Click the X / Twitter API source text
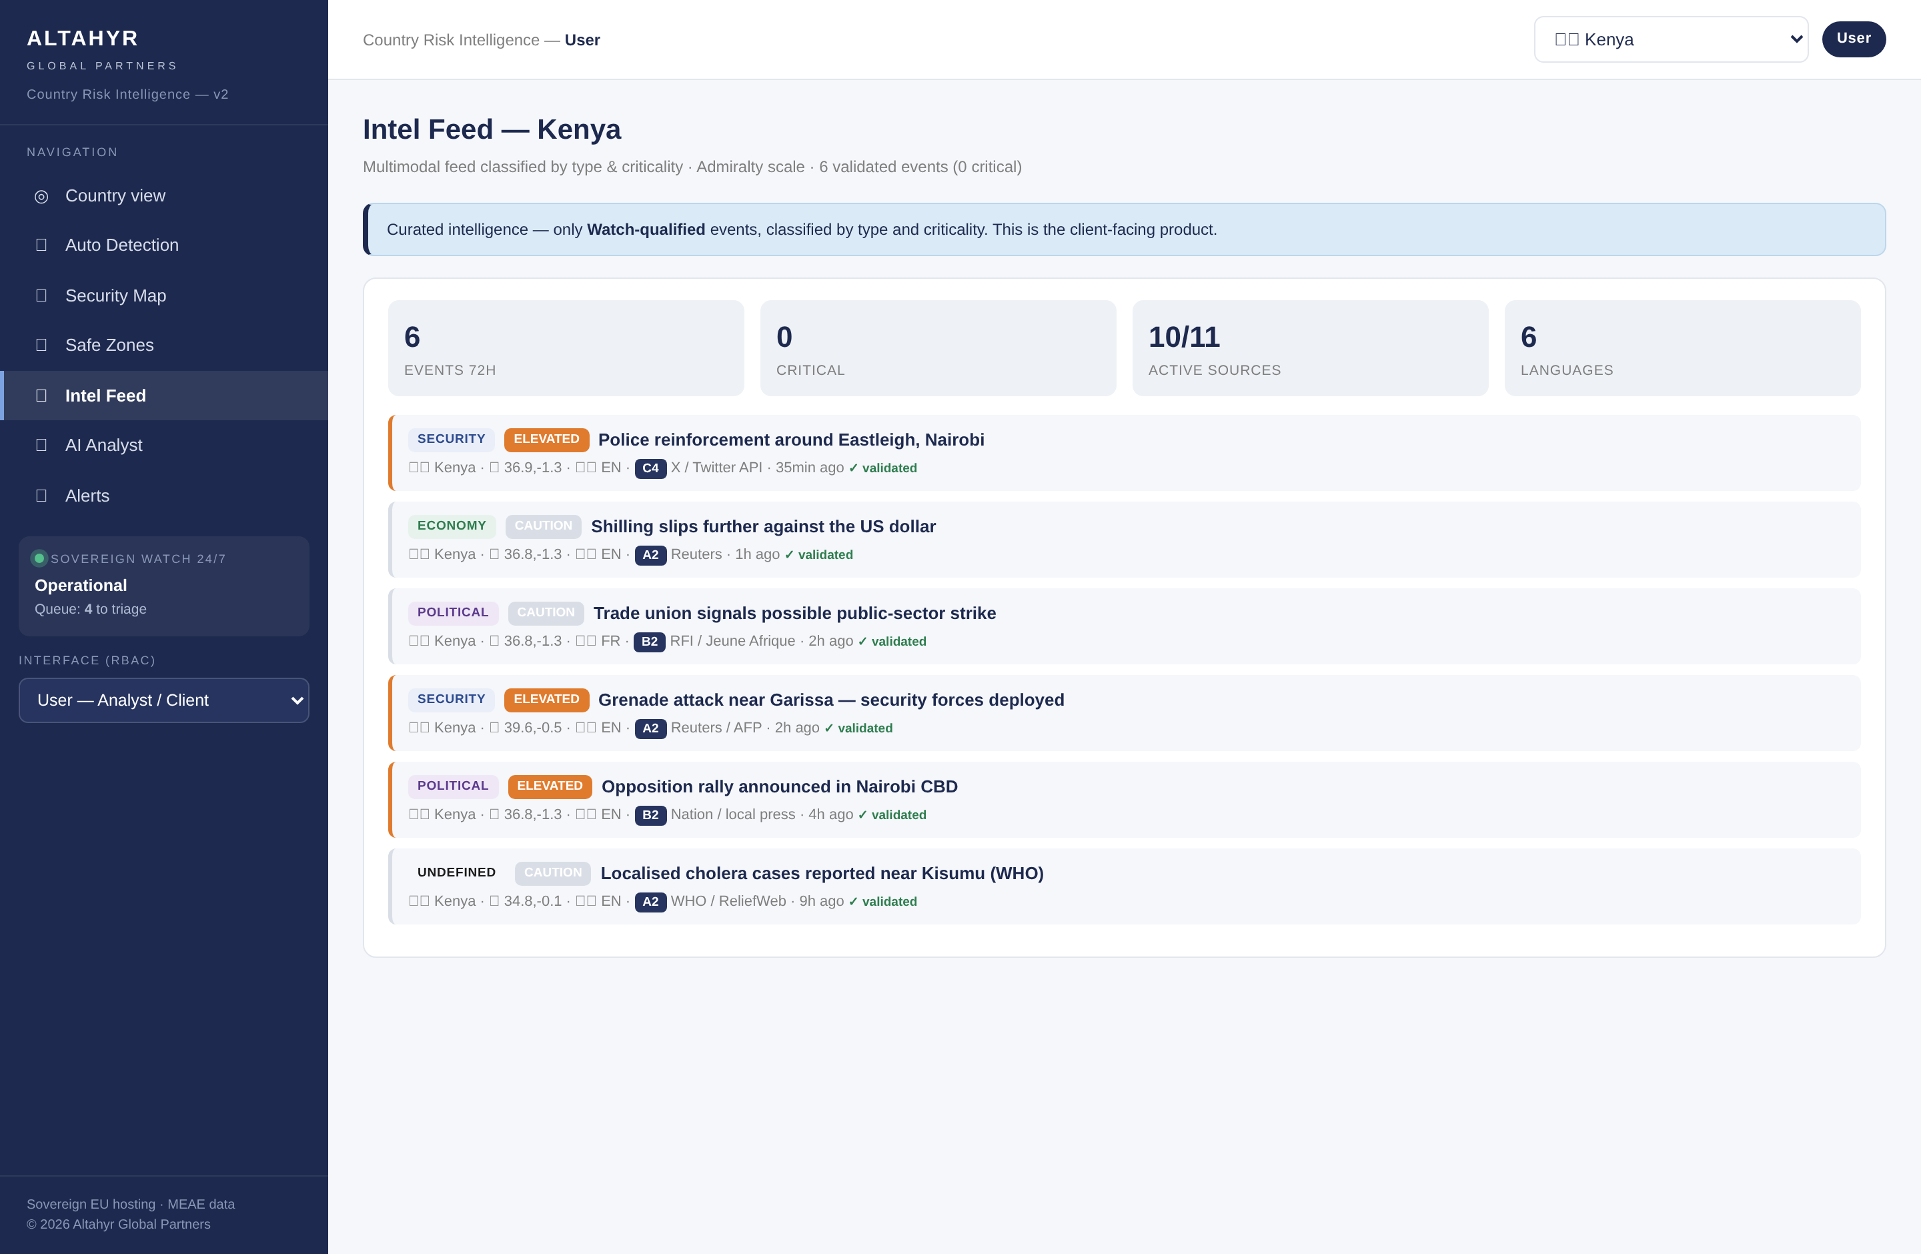Viewport: 1921px width, 1254px height. [717, 468]
